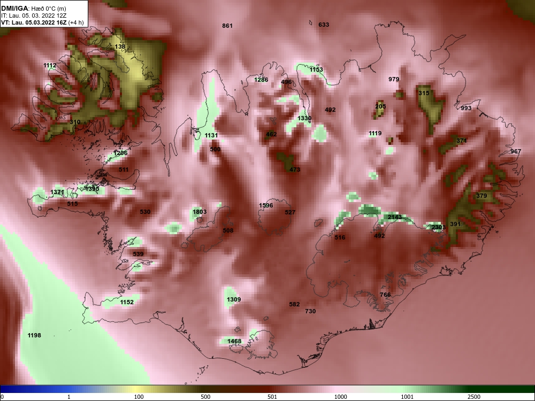Click the map value 527
Image resolution: width=535 pixels, height=401 pixels.
290,212
